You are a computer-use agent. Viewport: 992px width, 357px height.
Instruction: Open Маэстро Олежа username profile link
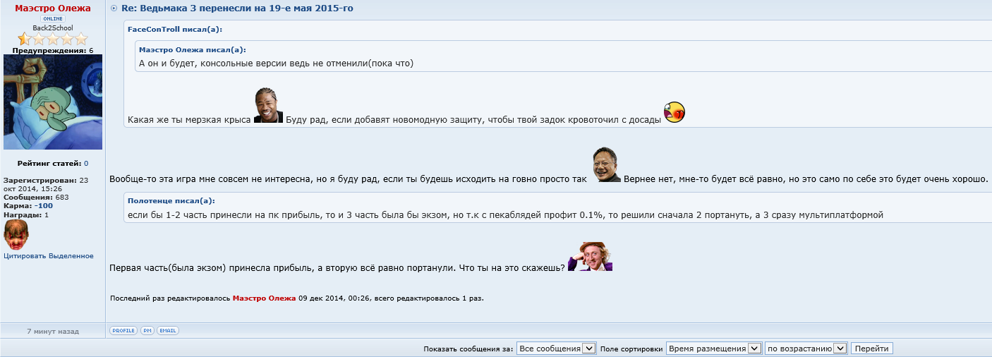(53, 8)
